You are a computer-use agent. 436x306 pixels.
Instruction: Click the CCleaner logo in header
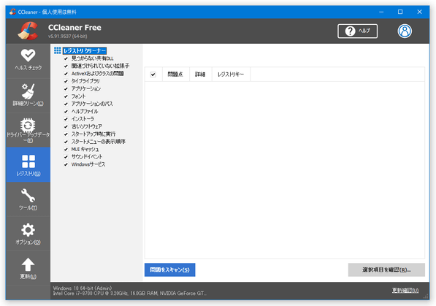pyautogui.click(x=28, y=31)
